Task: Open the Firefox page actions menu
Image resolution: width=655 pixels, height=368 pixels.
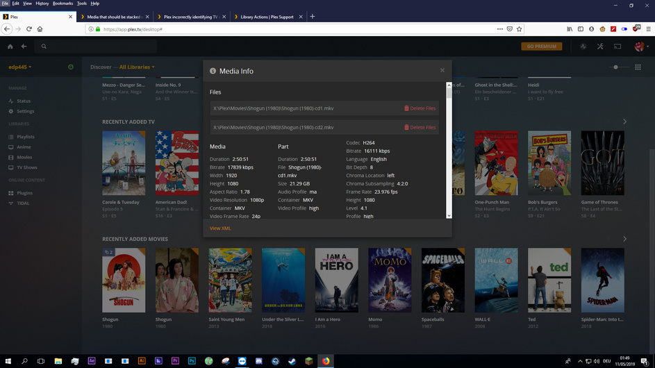Action: (500, 29)
